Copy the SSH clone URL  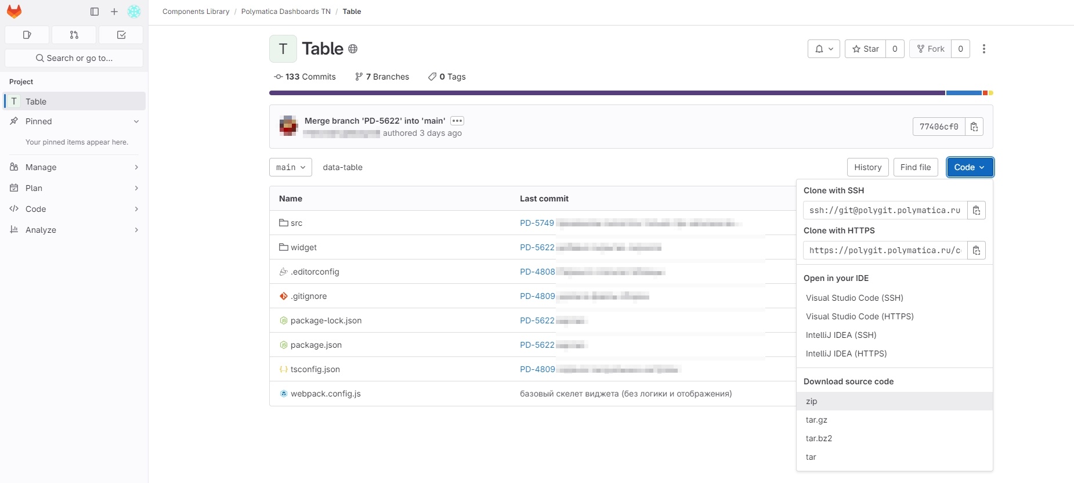pos(977,210)
